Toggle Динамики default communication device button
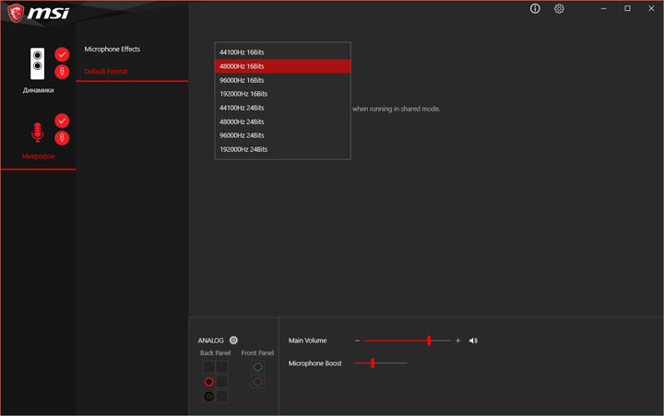664x416 pixels. pyautogui.click(x=62, y=72)
